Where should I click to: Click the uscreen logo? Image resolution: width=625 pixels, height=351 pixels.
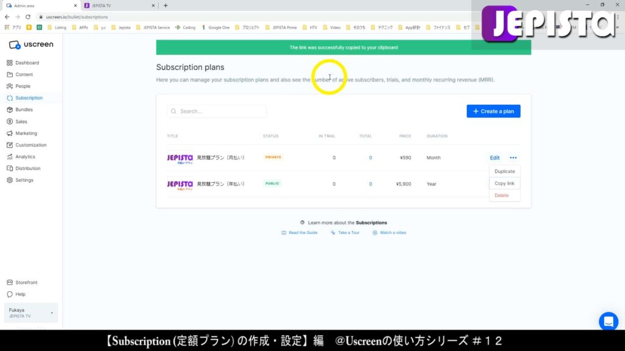[31, 44]
